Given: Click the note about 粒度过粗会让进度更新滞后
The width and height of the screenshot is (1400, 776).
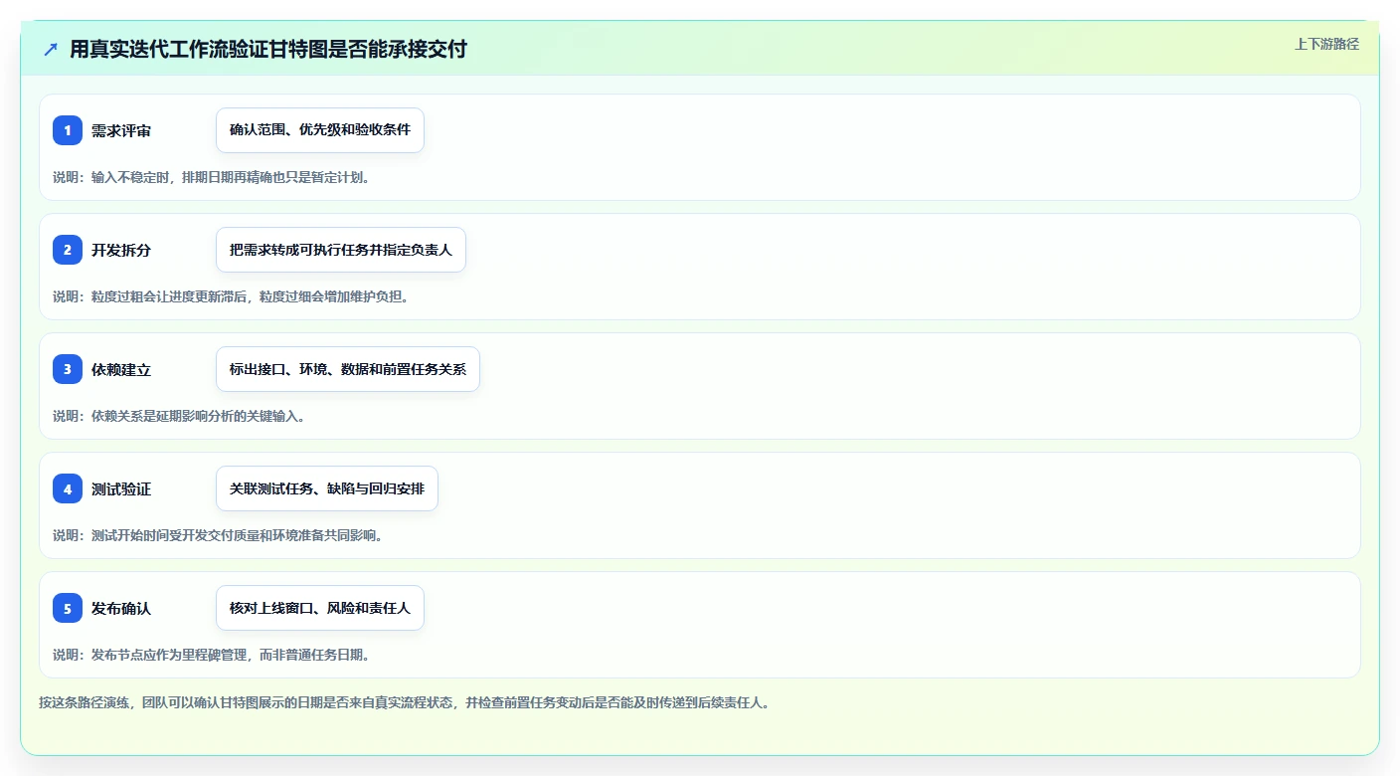Looking at the screenshot, I should click(x=231, y=296).
